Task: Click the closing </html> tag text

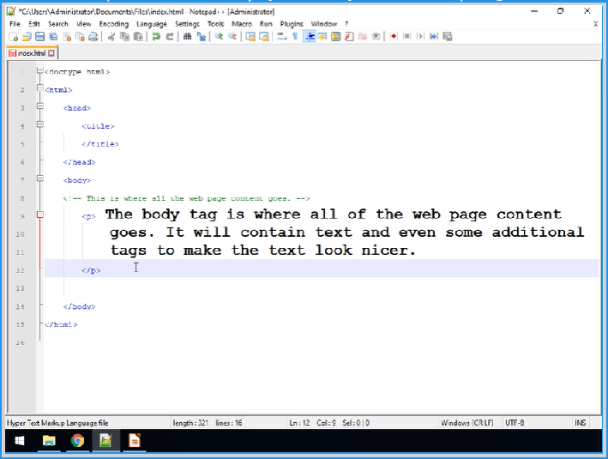Action: [61, 324]
